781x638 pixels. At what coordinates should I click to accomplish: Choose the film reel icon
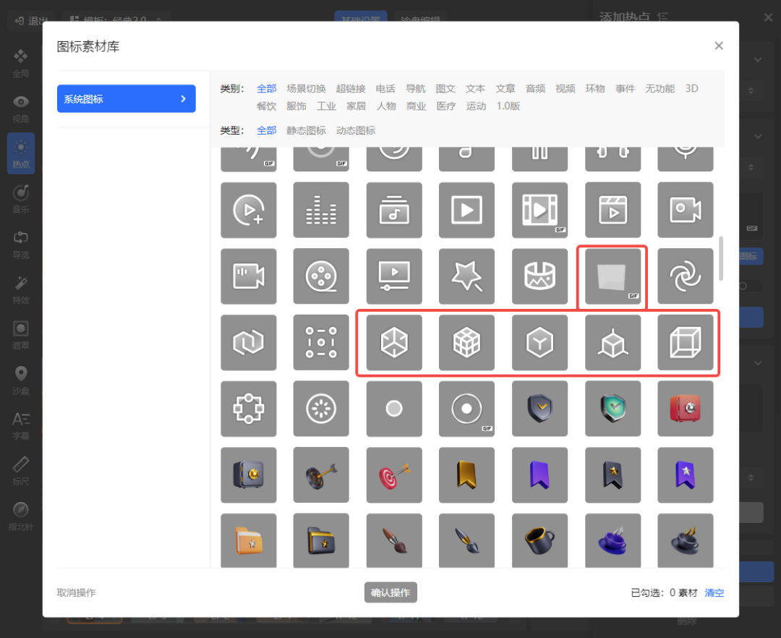pos(321,276)
